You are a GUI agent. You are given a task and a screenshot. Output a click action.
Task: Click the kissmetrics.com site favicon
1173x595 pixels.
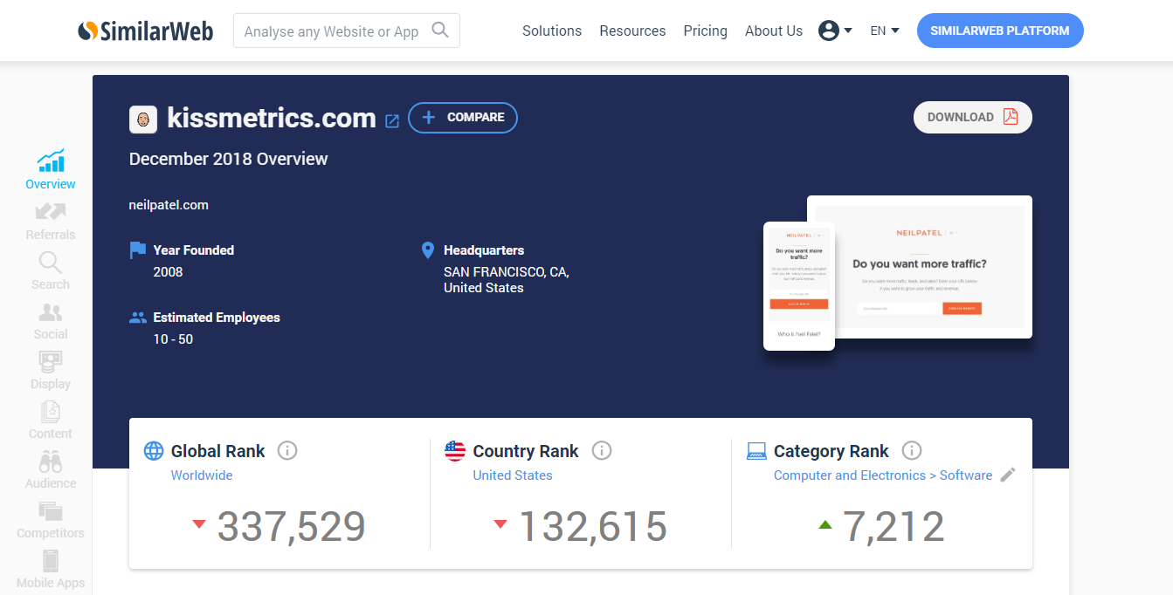click(143, 120)
